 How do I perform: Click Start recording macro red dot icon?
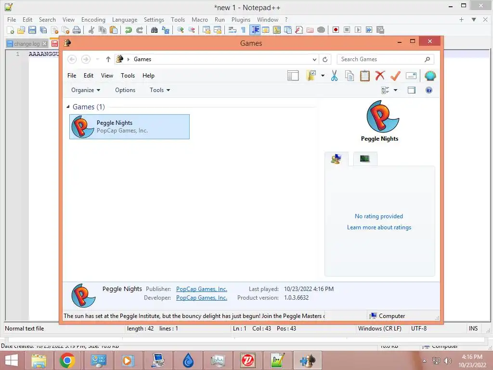coord(336,30)
